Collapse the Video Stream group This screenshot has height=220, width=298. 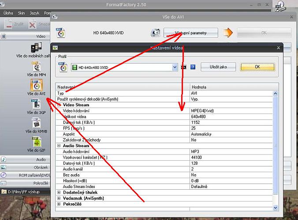59,105
